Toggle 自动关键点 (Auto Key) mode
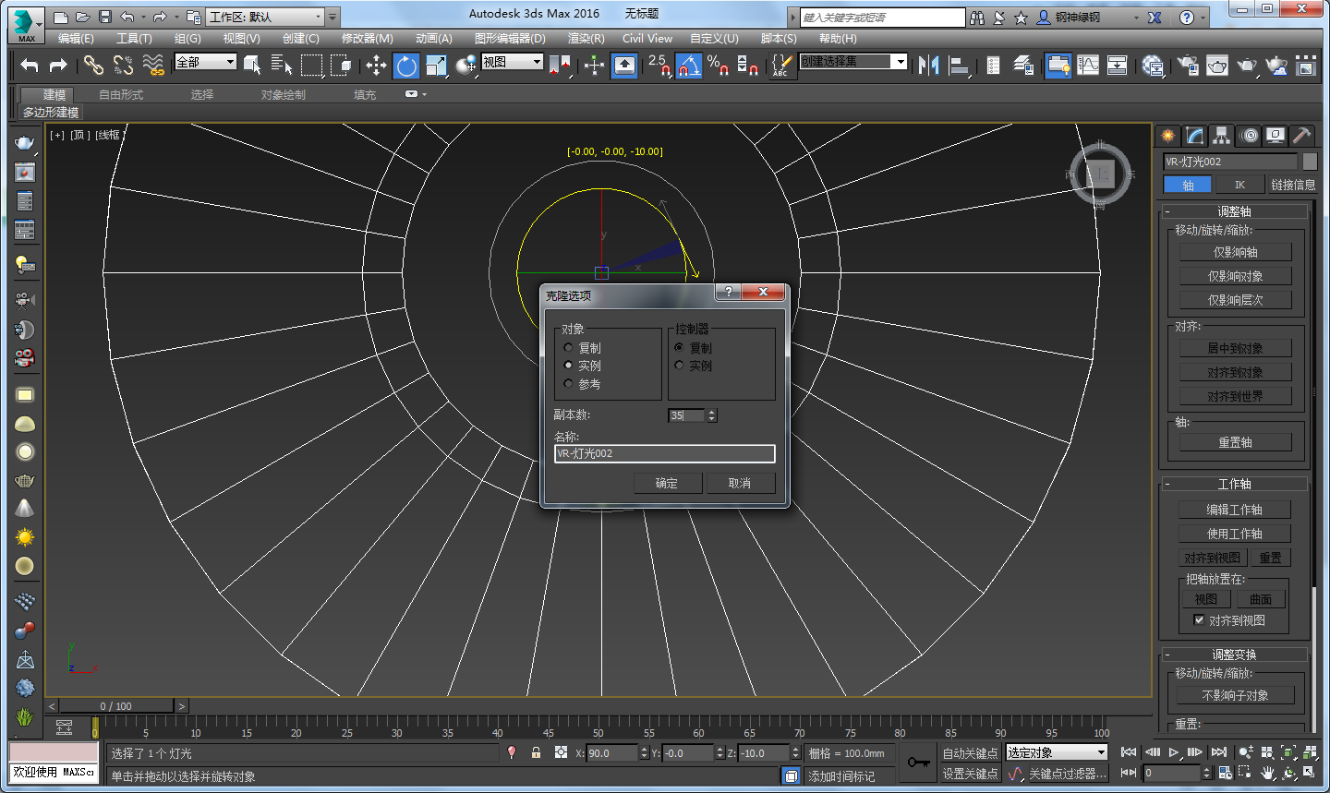 970,753
